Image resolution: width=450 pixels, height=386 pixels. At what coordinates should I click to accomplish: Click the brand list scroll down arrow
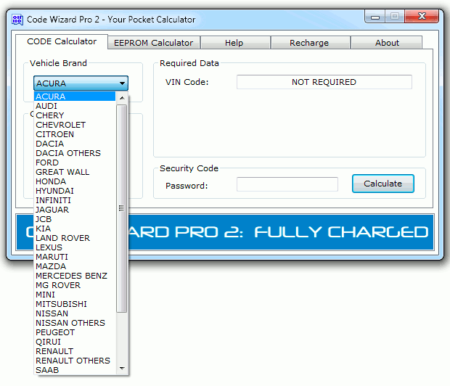[x=122, y=368]
